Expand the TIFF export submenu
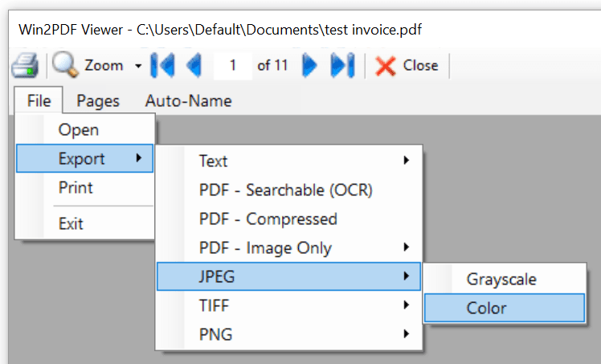Image resolution: width=601 pixels, height=364 pixels. (x=289, y=305)
